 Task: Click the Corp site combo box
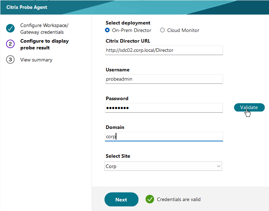(163, 166)
